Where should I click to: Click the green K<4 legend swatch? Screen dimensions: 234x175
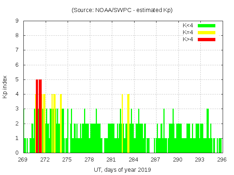207,26
